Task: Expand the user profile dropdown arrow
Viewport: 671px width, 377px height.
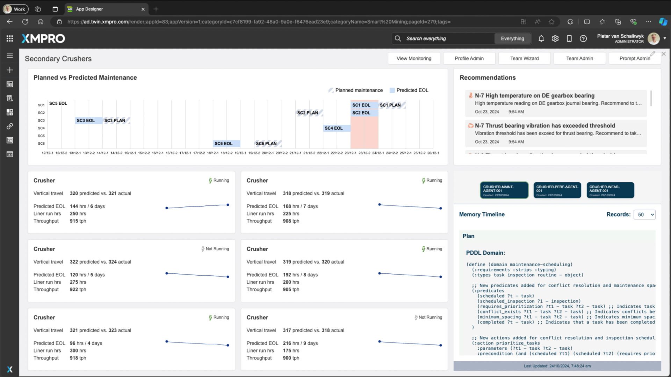Action: (x=665, y=38)
